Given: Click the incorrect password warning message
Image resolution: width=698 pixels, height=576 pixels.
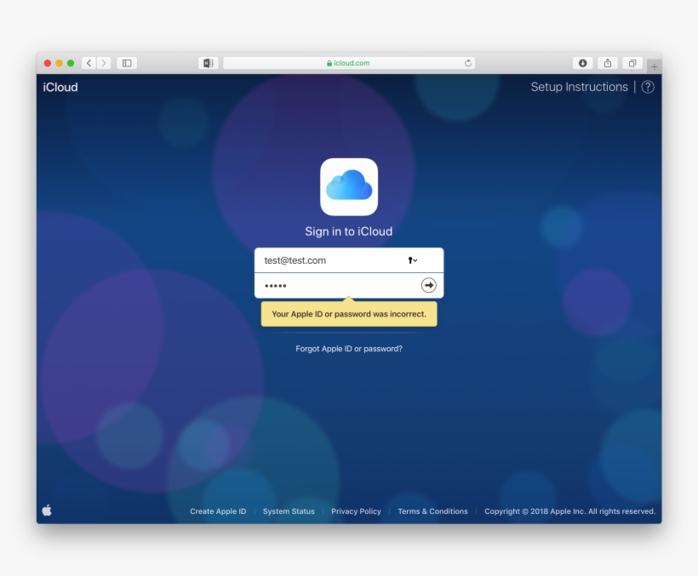Looking at the screenshot, I should [349, 314].
